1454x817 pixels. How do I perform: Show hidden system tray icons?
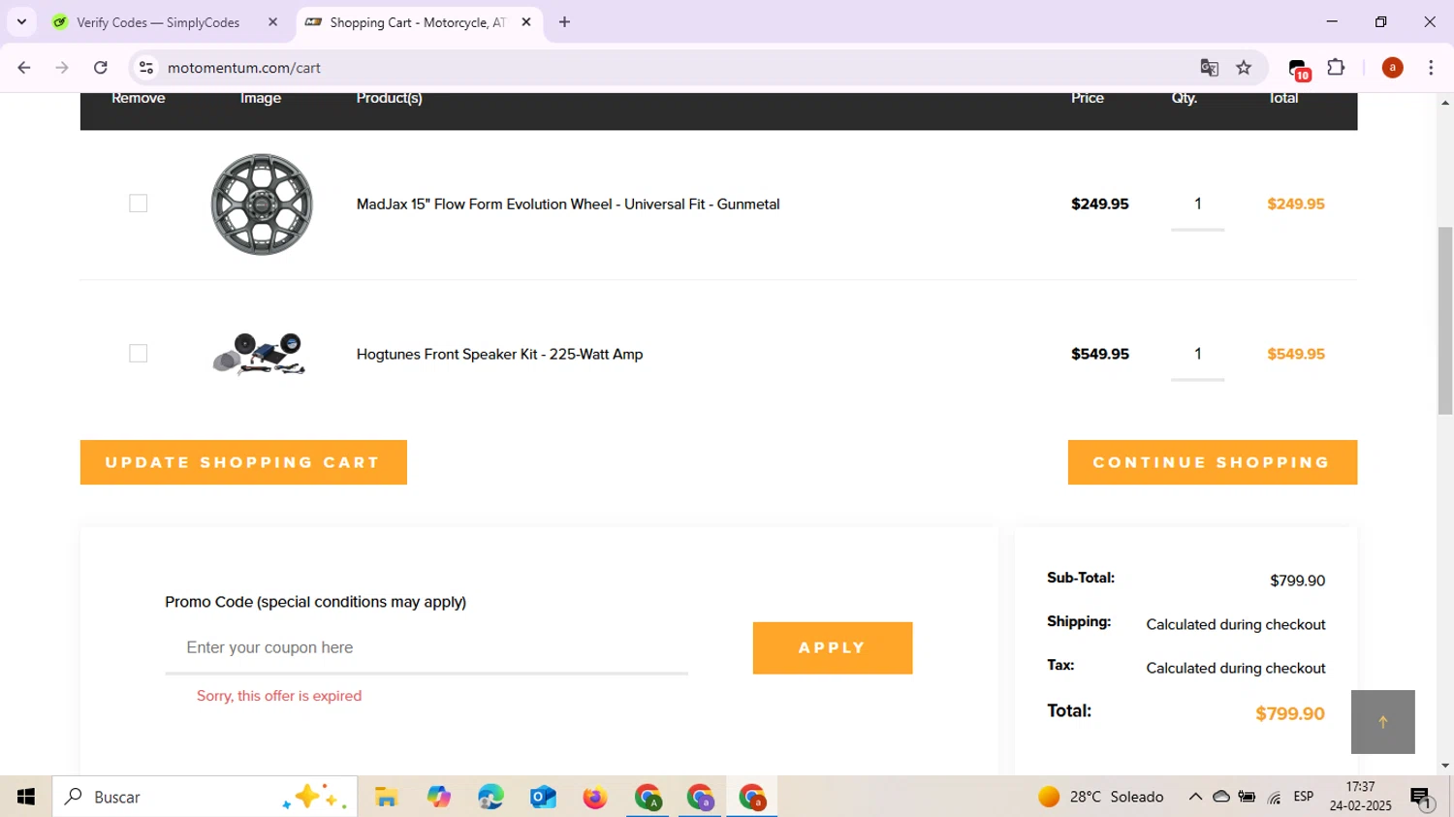point(1195,797)
